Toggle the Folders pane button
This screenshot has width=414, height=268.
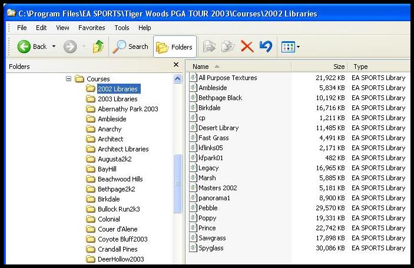[175, 47]
